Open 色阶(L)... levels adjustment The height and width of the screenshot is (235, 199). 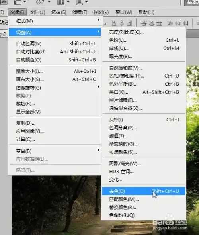click(x=143, y=40)
